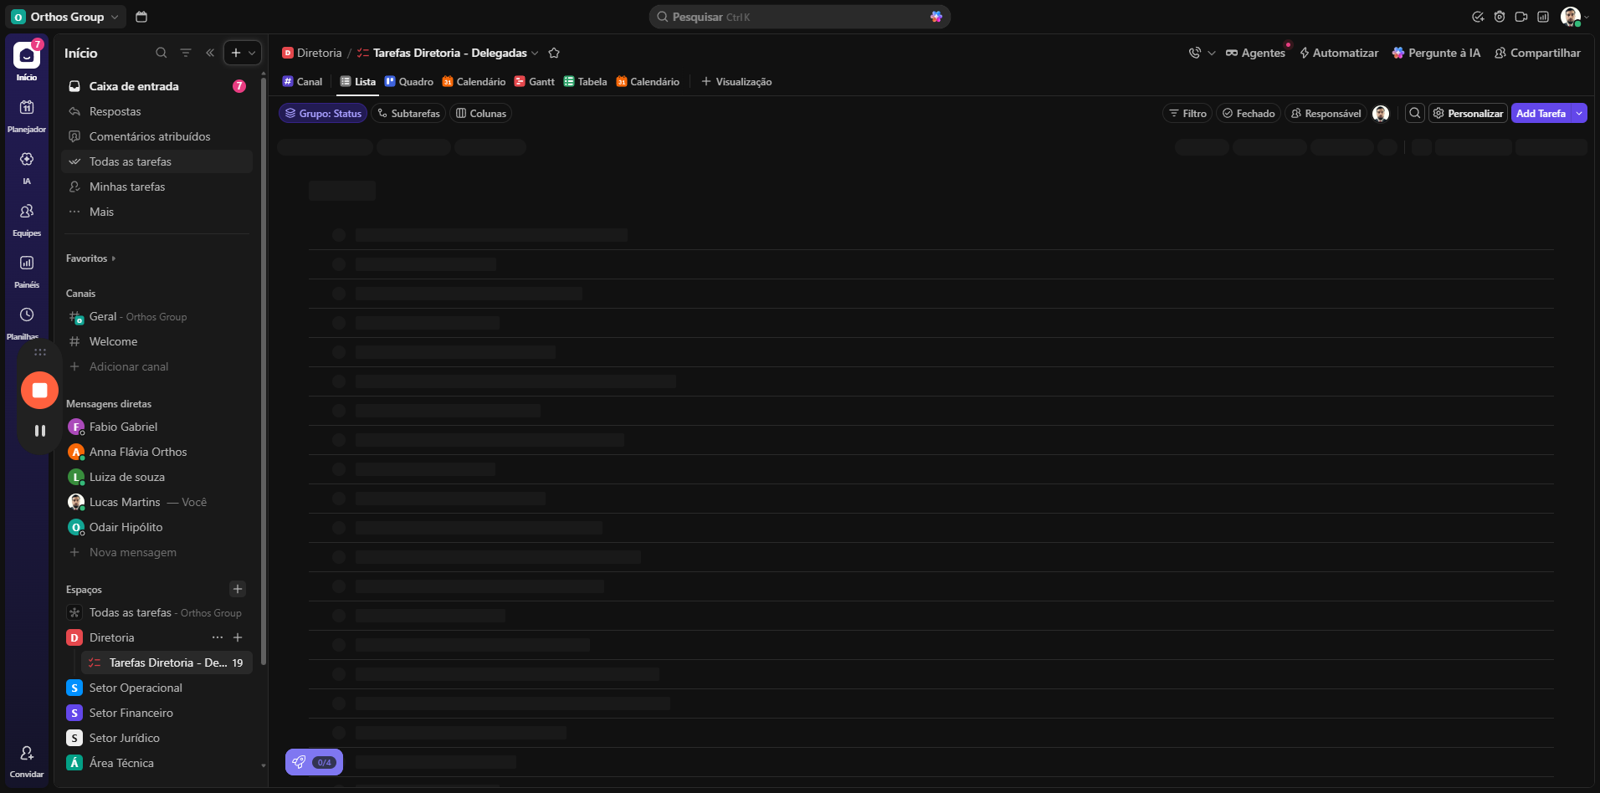Open the Orthos Group workspace dropdown
Screen dimensions: 1600x793
(x=67, y=17)
